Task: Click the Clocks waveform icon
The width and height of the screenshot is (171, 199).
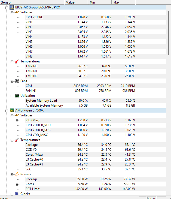Action: pos(17,194)
